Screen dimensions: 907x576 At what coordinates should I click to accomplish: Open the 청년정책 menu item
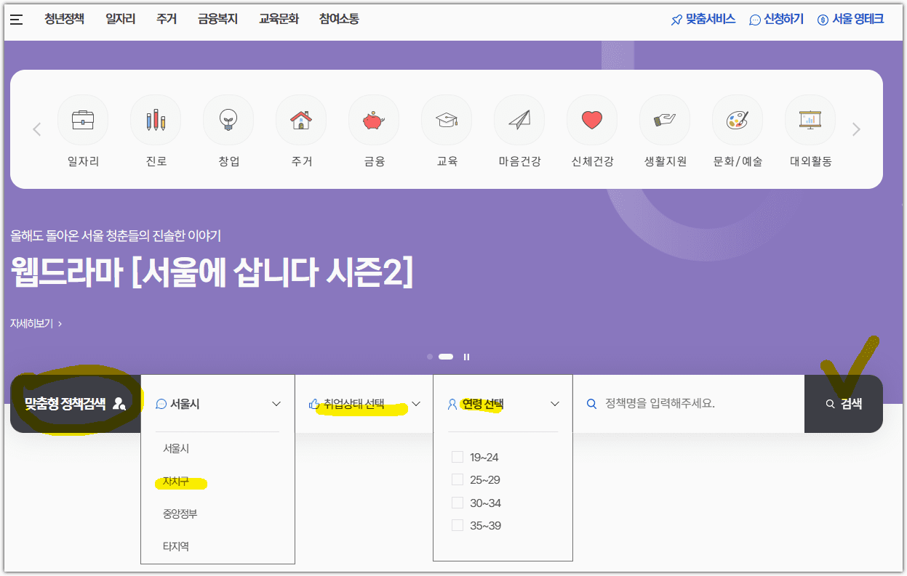pyautogui.click(x=64, y=19)
